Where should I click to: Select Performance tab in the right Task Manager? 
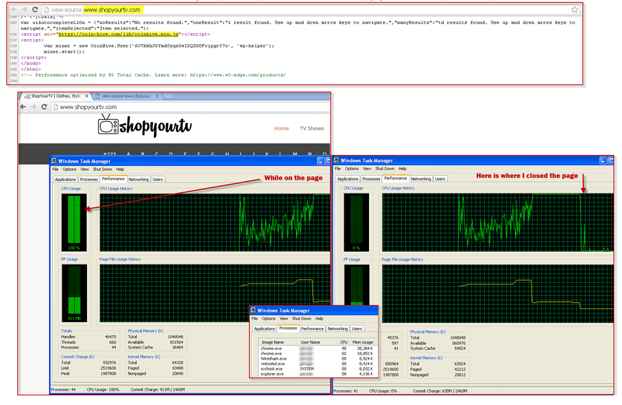click(396, 178)
